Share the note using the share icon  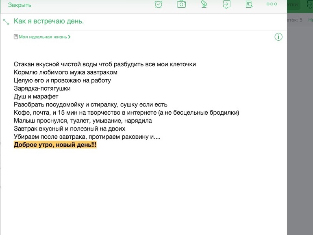226,4
